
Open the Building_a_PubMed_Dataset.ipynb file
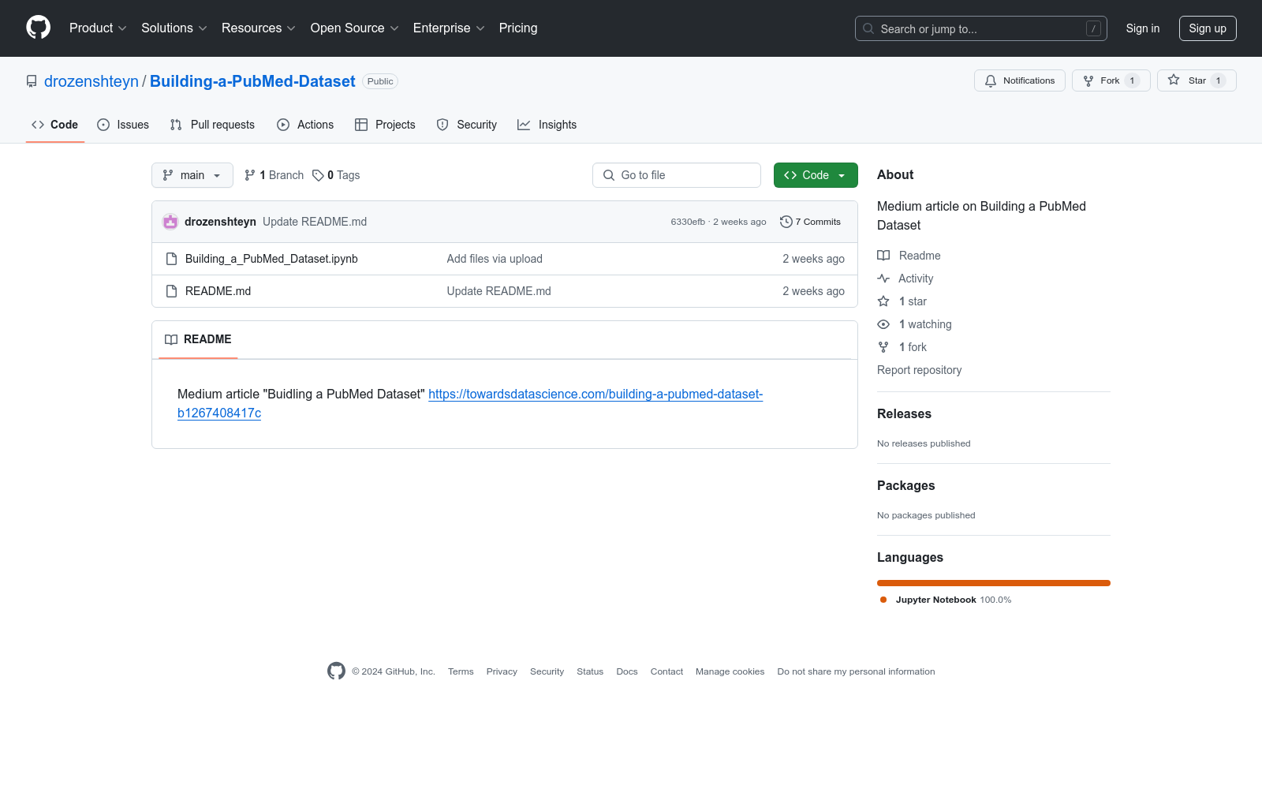(x=271, y=259)
